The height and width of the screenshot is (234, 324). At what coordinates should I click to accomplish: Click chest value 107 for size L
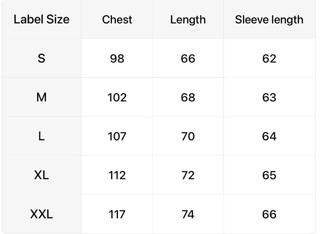117,136
